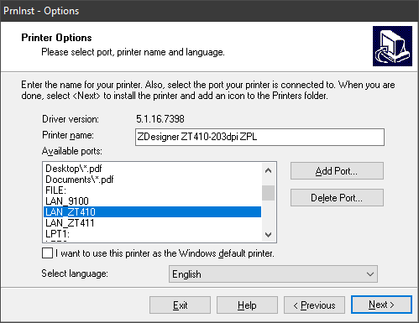Select the LAN_ZT410 port
419x323 pixels.
click(153, 212)
